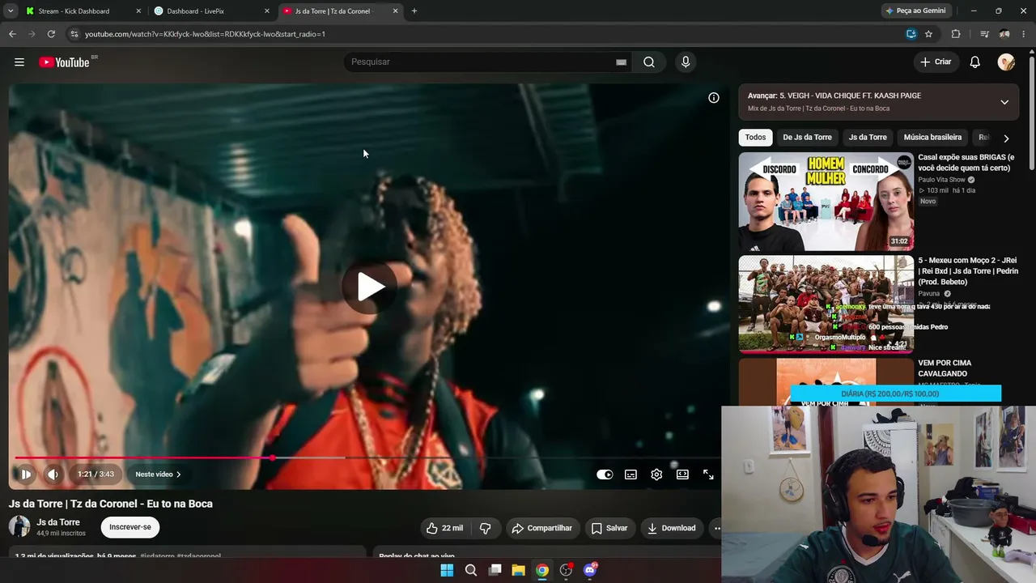Like the video with 22 mil likes
The width and height of the screenshot is (1036, 583).
pyautogui.click(x=446, y=528)
